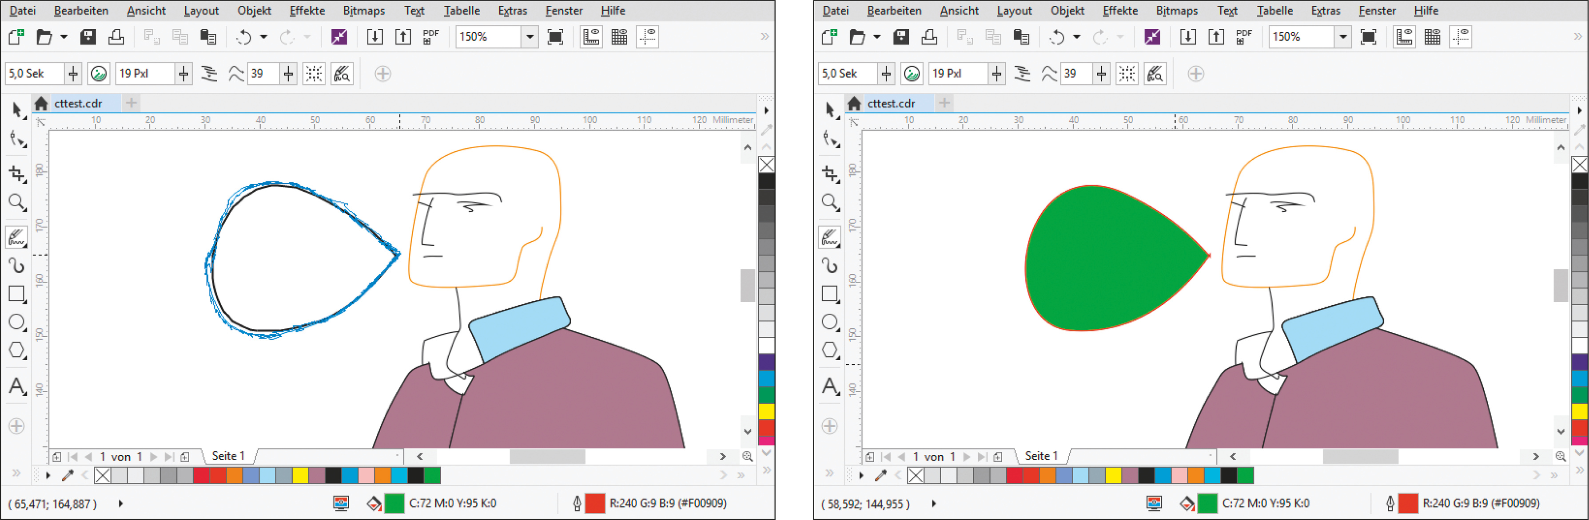Open the 150% zoom level dropdown on left
The height and width of the screenshot is (520, 1589).
click(529, 37)
